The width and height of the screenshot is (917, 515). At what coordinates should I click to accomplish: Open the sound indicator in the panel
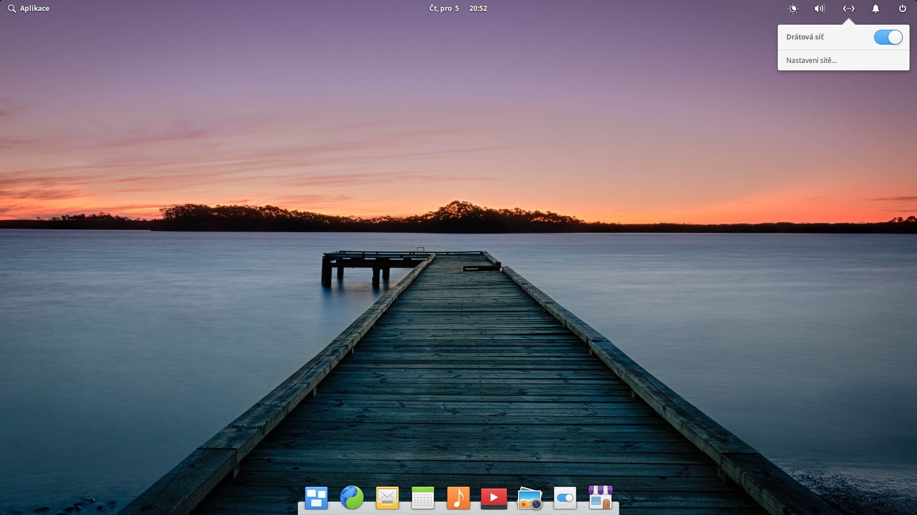[819, 9]
